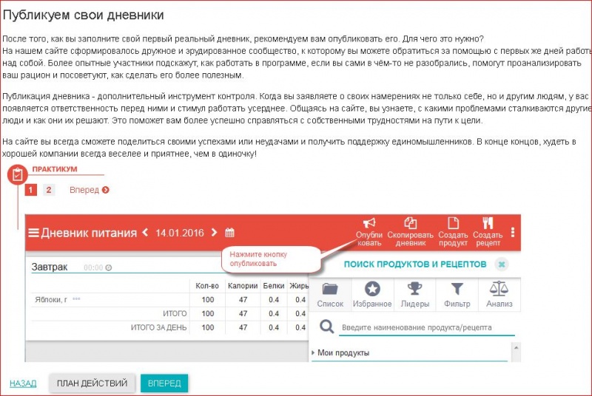This screenshot has width=592, height=396.
Task: Open the hamburger menu beside Дневник питания
Action: pyautogui.click(x=33, y=233)
